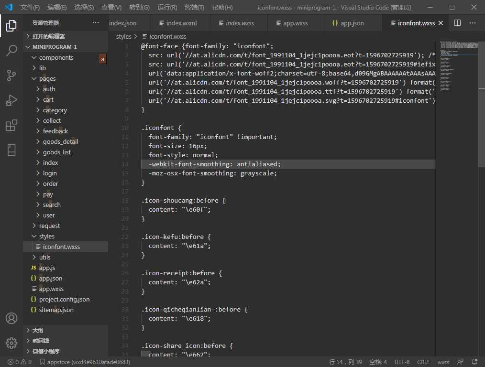The height and width of the screenshot is (367, 485).
Task: Click styles breadcrumb segment
Action: tap(123, 36)
